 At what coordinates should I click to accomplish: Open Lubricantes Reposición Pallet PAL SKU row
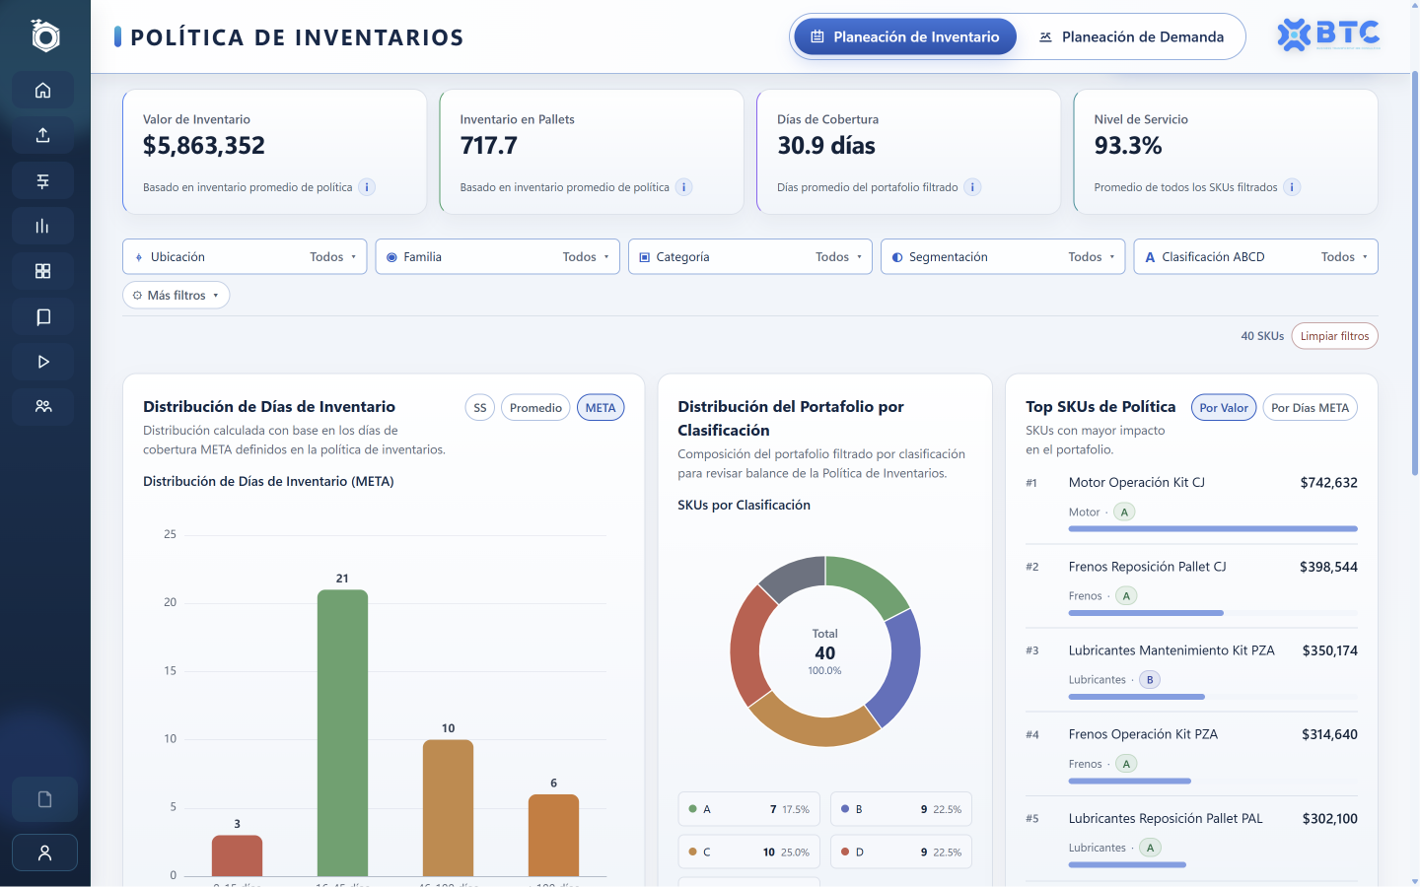pos(1191,838)
